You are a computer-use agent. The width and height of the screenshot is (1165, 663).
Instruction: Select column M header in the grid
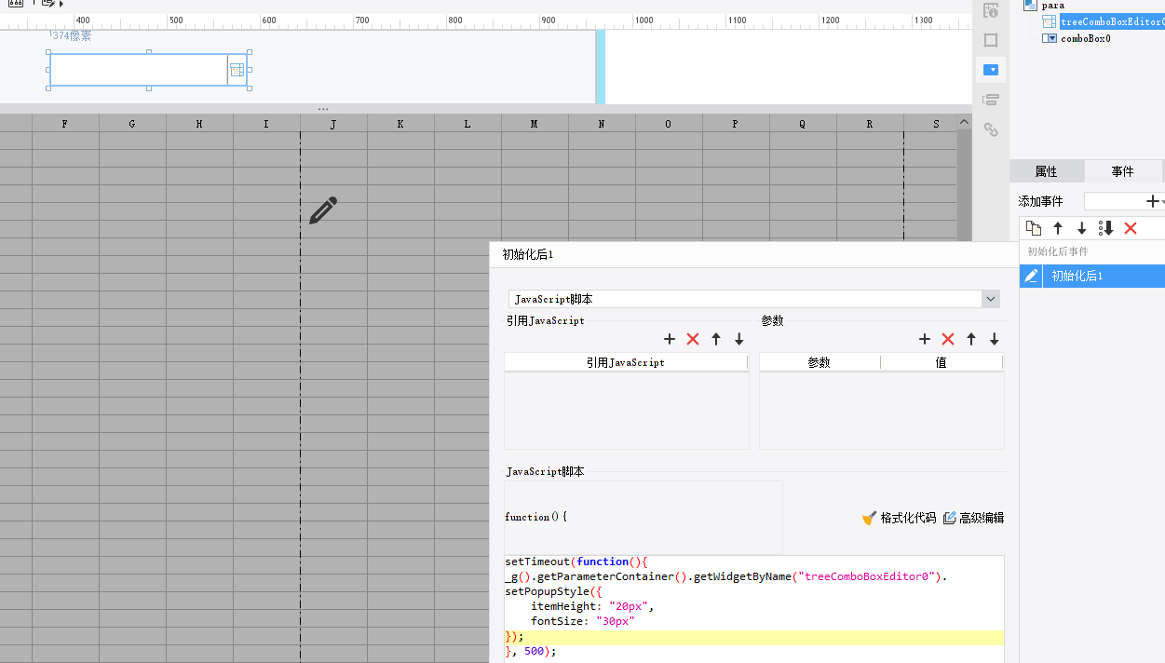coord(535,123)
